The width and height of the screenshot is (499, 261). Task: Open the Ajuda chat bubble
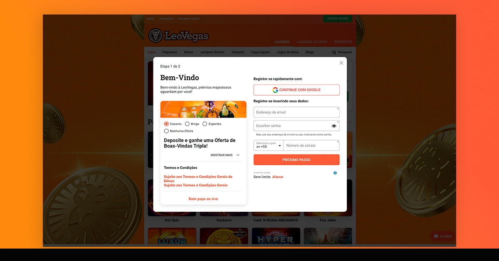click(442, 236)
